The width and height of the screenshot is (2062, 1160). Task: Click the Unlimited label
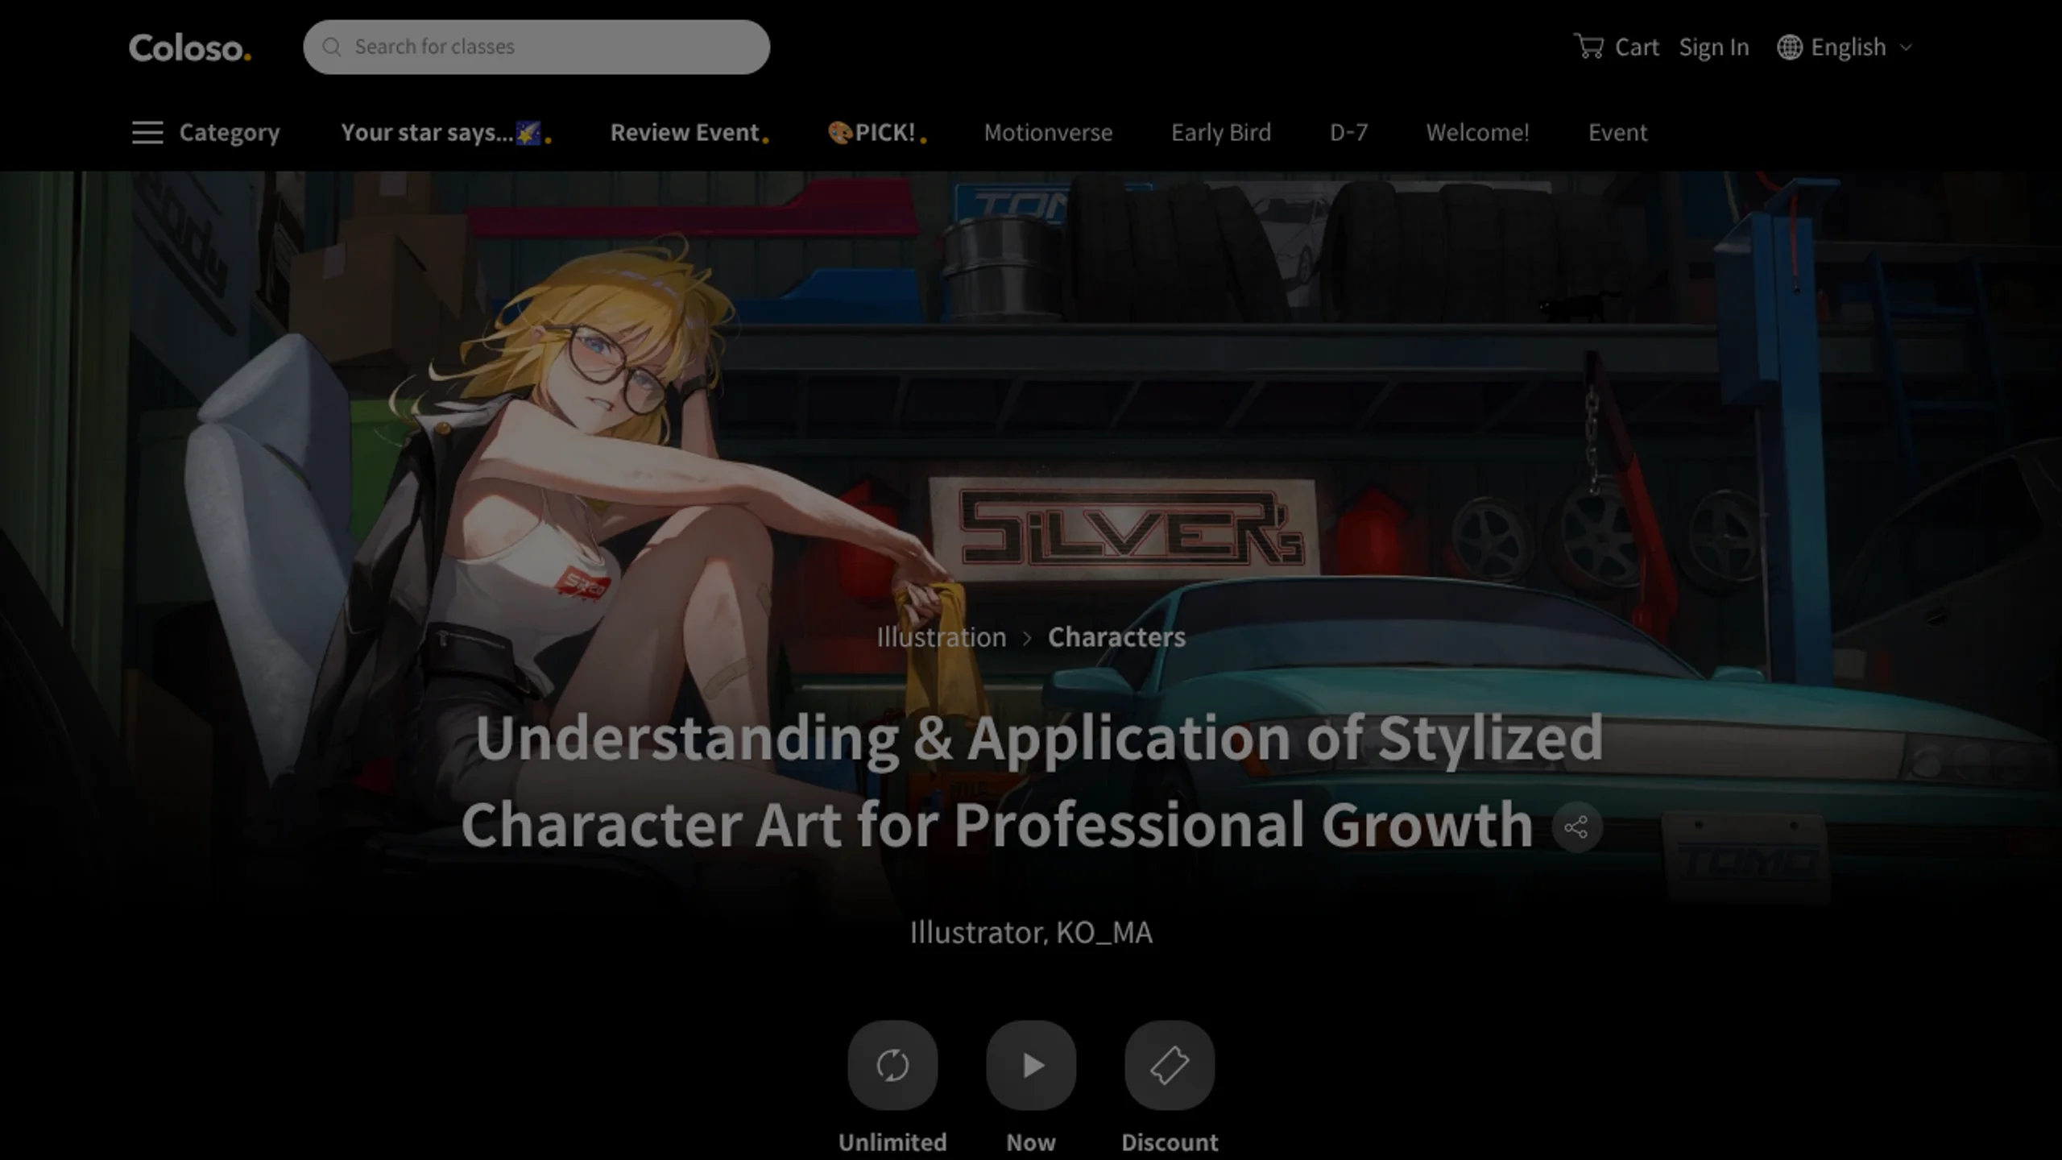(x=892, y=1142)
